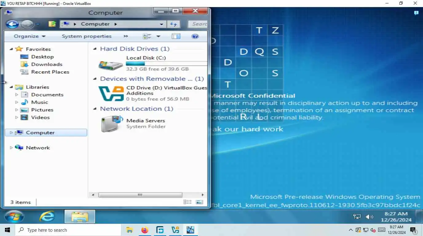Open the Windows 7 Start orb
This screenshot has width=423, height=236.
[x=14, y=217]
